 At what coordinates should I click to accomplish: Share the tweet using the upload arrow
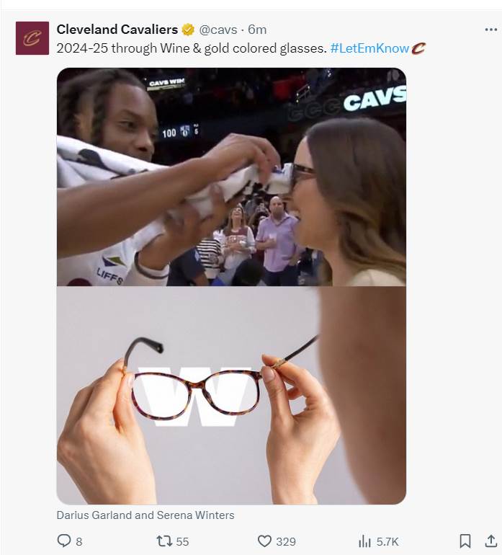[x=491, y=541]
